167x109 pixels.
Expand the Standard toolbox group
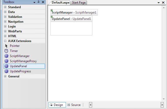tap(5, 7)
